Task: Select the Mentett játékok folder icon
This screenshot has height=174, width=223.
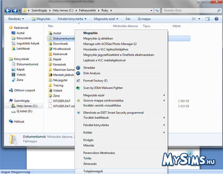Action: coord(50,75)
